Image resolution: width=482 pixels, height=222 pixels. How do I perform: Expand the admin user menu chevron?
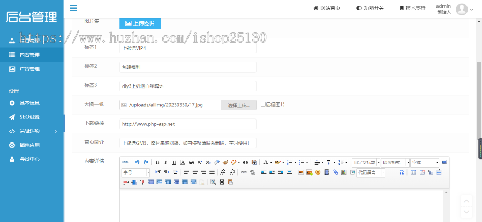(471, 10)
